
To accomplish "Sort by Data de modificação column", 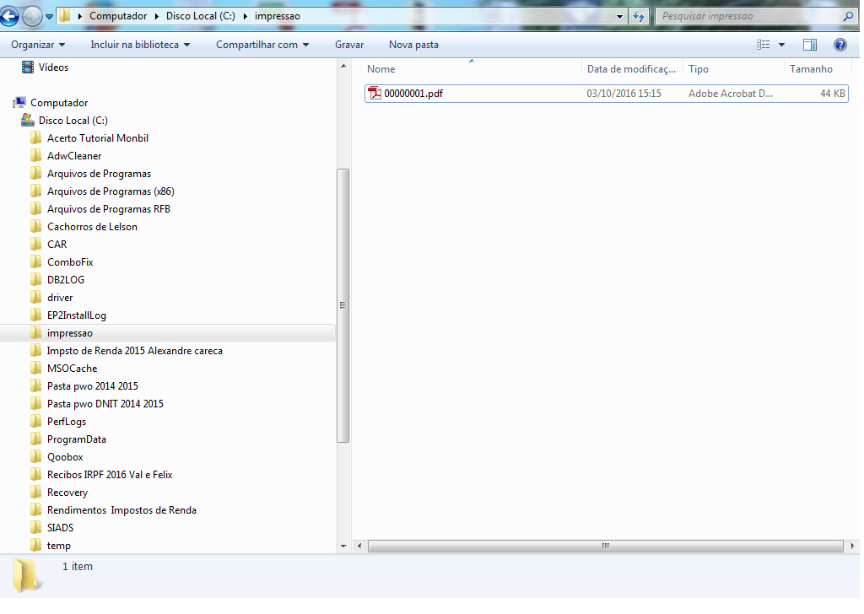I will tap(631, 69).
